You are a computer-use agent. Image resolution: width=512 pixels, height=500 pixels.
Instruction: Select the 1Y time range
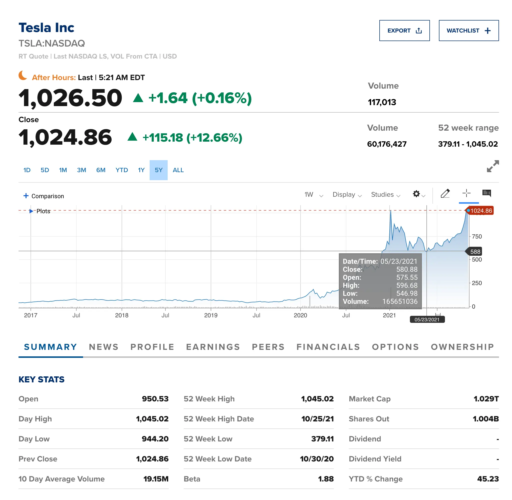point(141,170)
